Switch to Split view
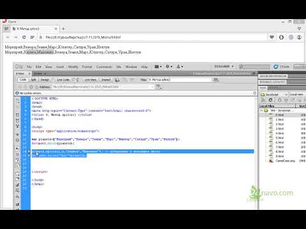This screenshot has height=229, width=306. click(x=33, y=80)
